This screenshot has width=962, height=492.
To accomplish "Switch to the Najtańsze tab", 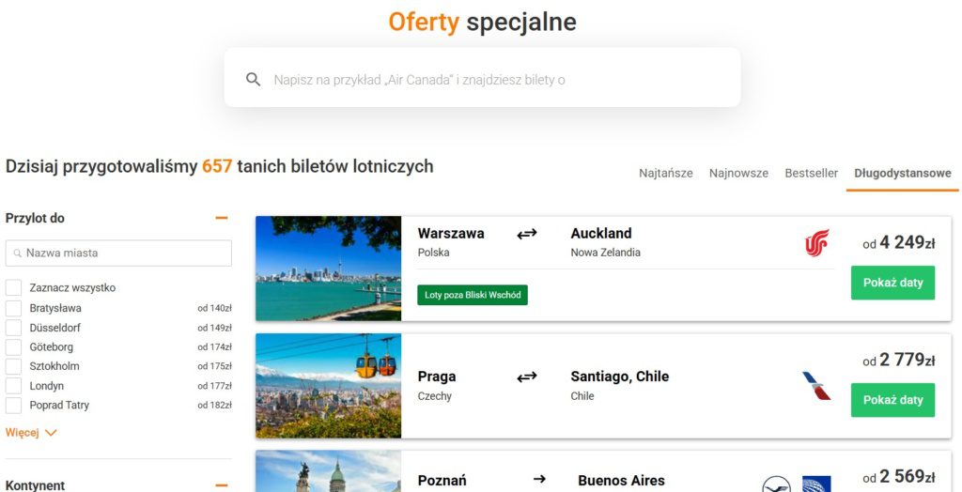I will coord(666,173).
